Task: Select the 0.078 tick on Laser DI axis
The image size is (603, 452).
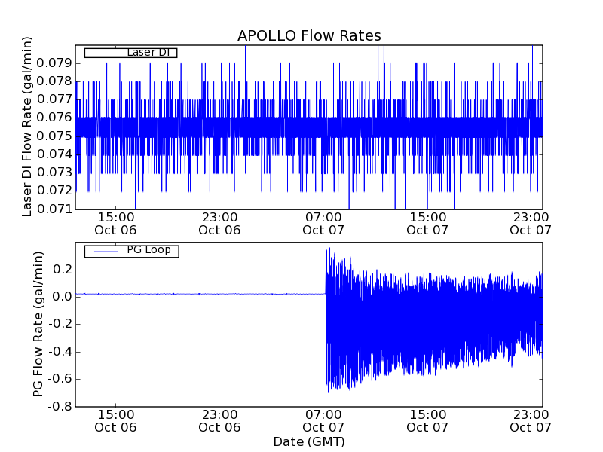Action: pos(54,81)
